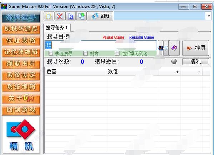Click the new search task lightbulb icon
215x155 pixels.
click(49, 16)
